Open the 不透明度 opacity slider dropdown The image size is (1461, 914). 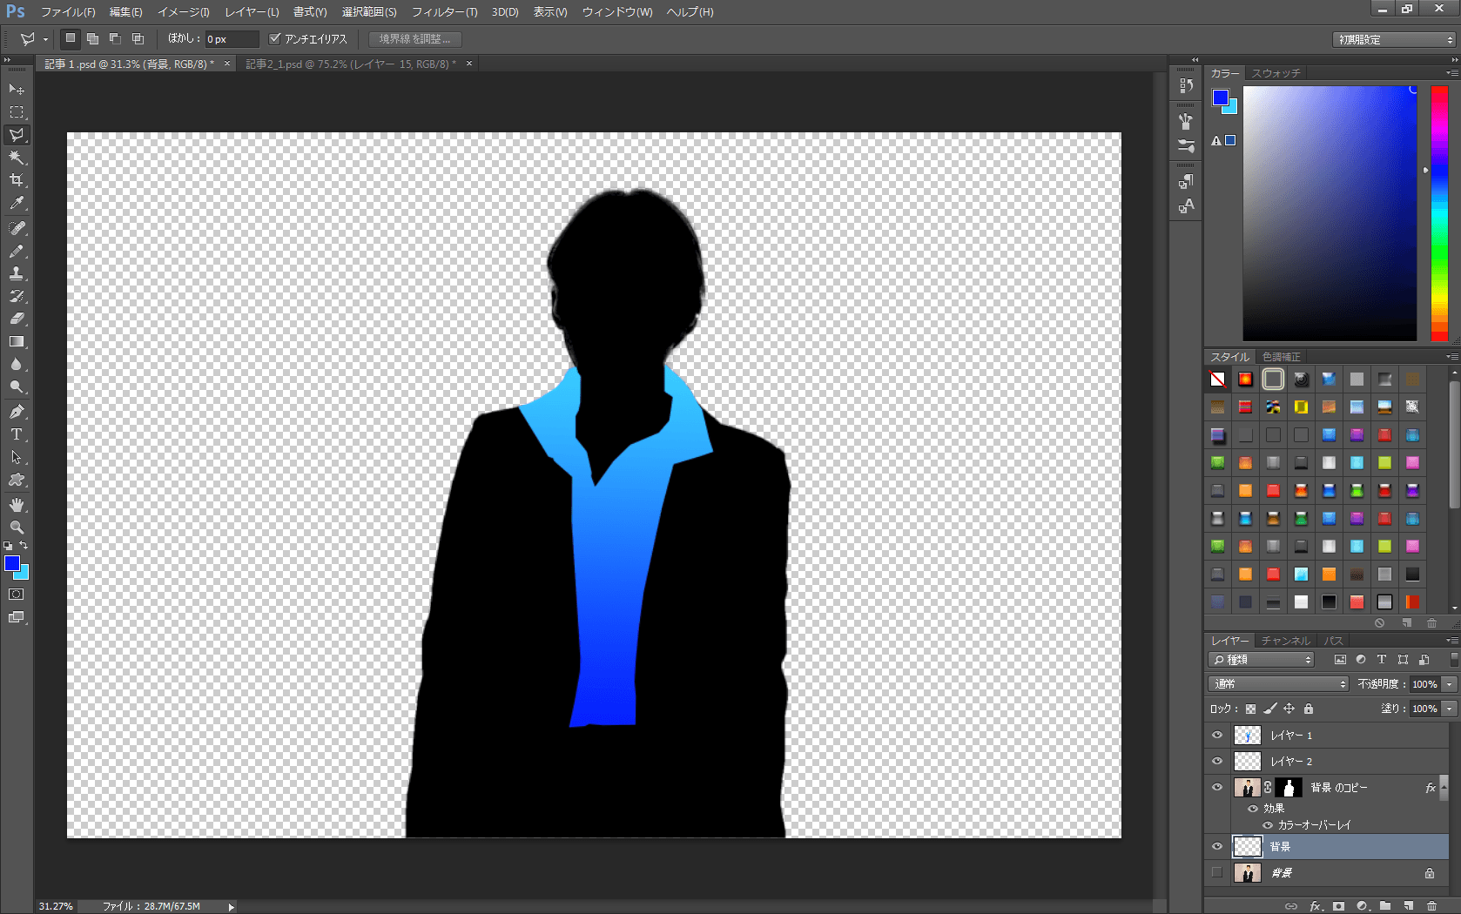coord(1450,684)
